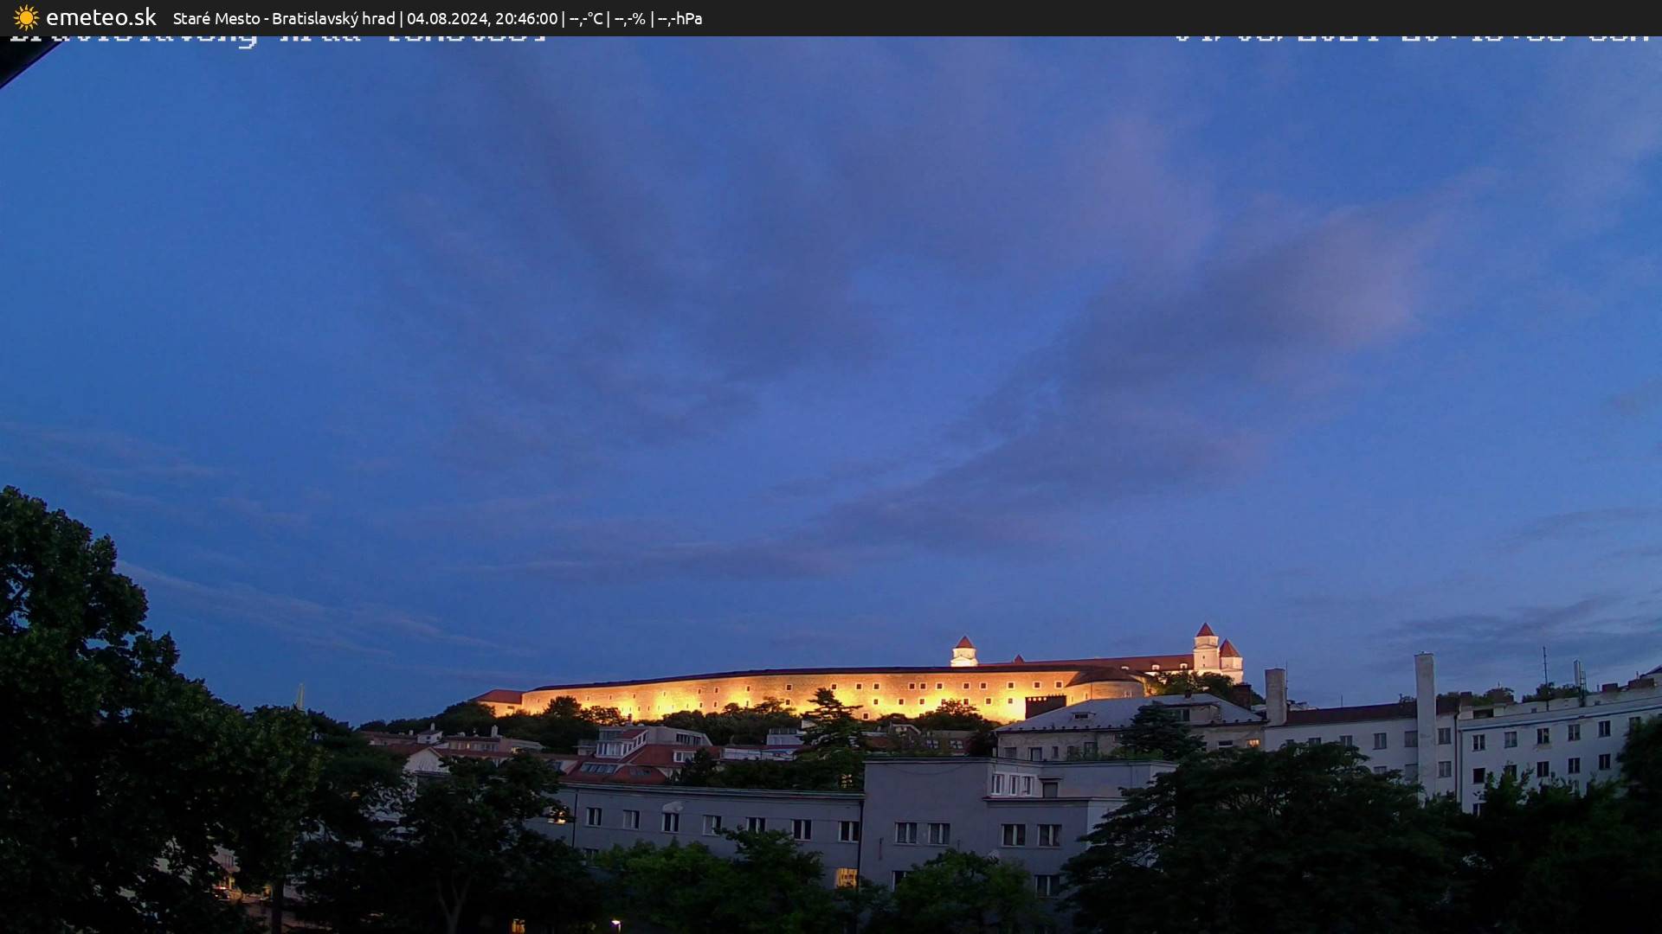Select the orange sun symbol in header
This screenshot has width=1662, height=934.
(26, 17)
